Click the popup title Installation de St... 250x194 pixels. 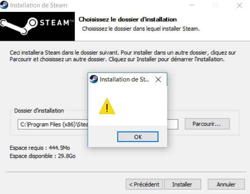(124, 79)
